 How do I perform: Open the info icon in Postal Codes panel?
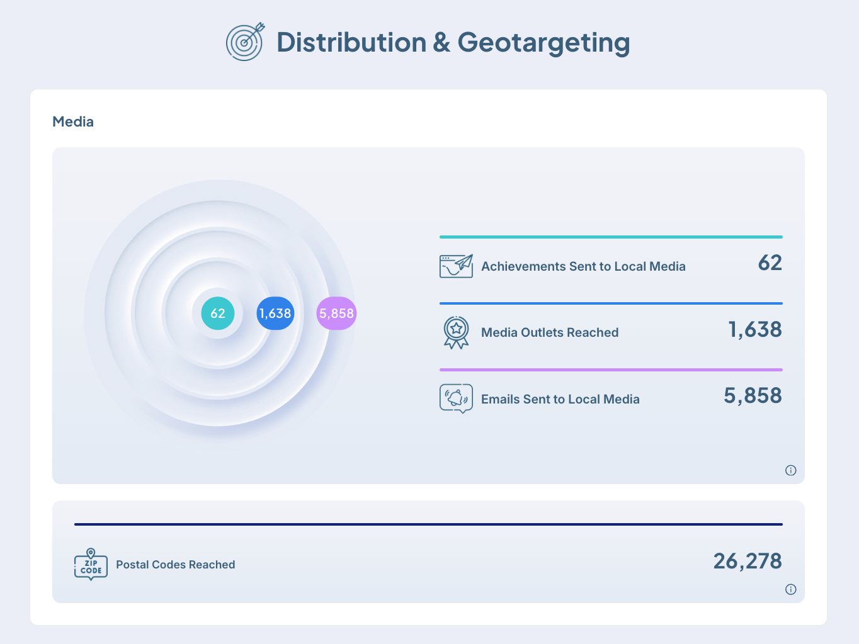coord(791,589)
